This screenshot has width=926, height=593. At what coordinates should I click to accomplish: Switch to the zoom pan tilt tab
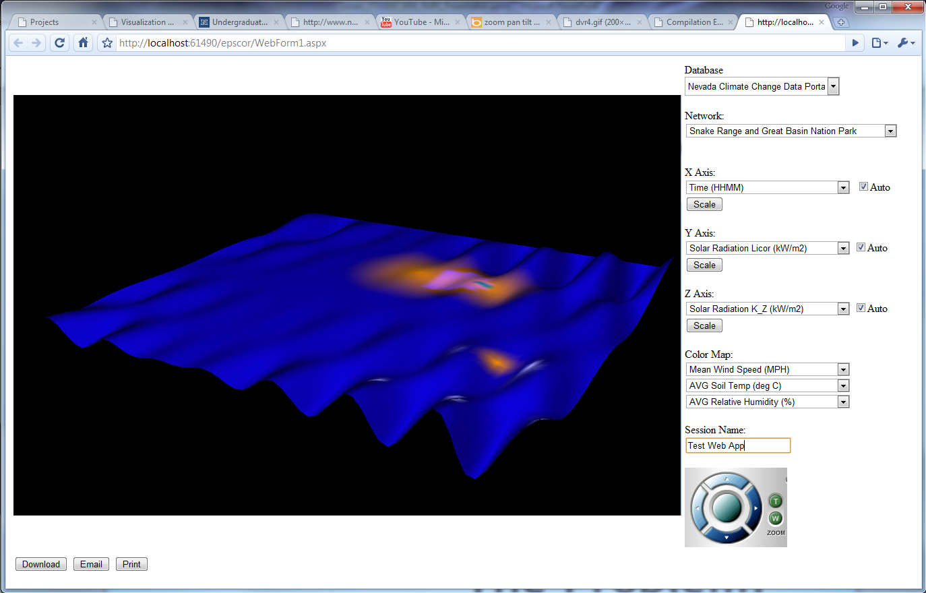click(511, 22)
